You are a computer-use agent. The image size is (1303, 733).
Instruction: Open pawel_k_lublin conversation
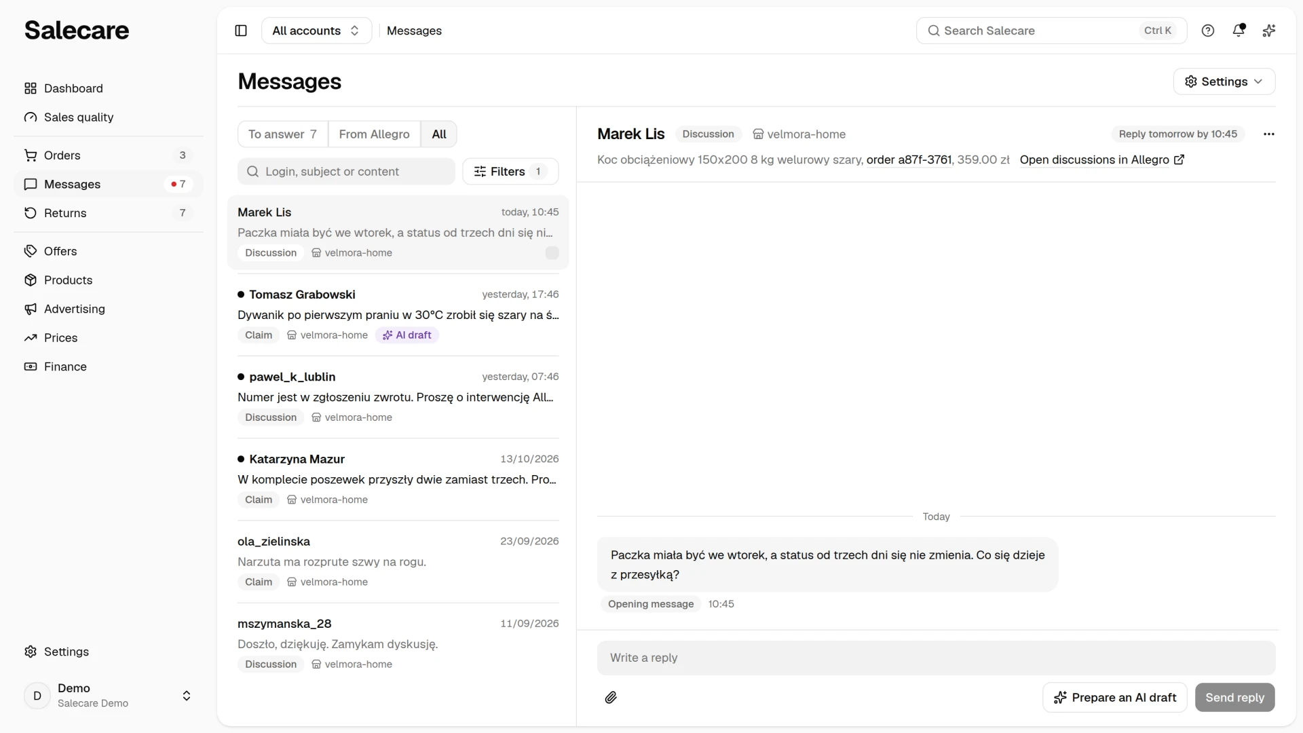coord(398,397)
